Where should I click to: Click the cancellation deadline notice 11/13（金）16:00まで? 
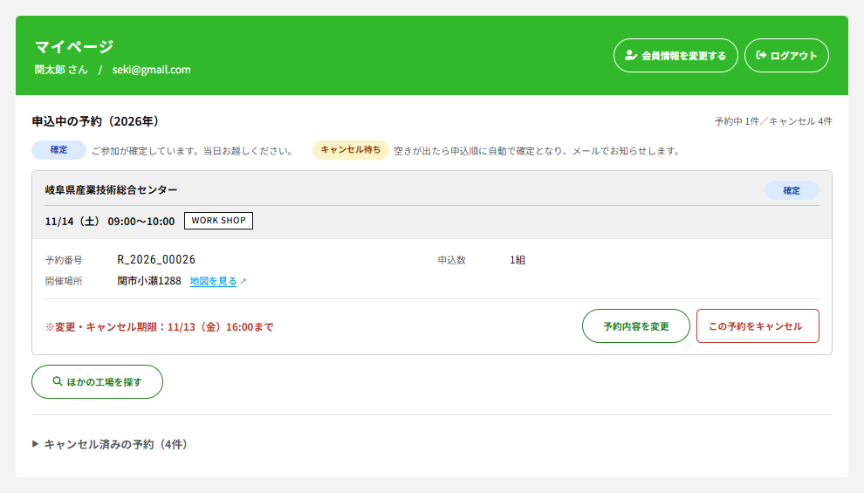point(159,326)
